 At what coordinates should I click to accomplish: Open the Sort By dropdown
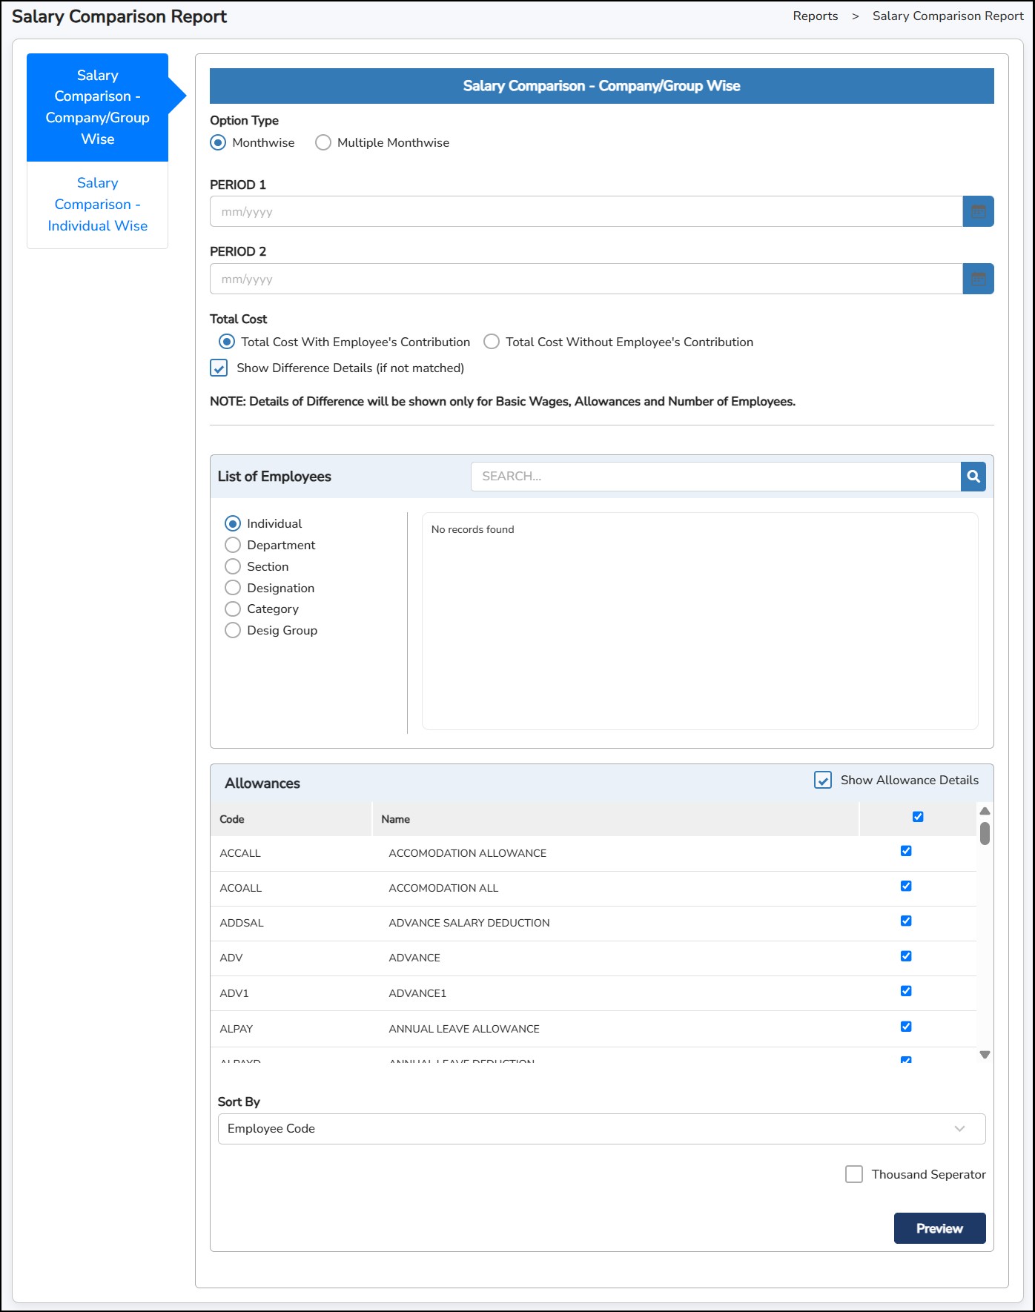tap(601, 1129)
